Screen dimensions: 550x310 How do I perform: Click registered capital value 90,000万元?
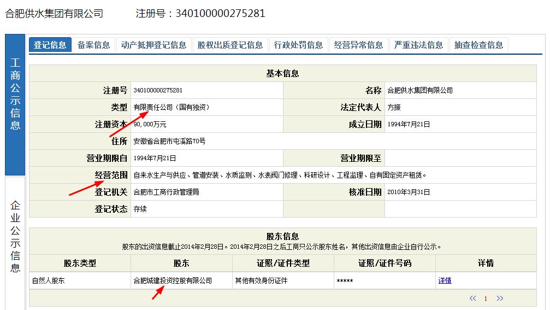click(x=150, y=124)
